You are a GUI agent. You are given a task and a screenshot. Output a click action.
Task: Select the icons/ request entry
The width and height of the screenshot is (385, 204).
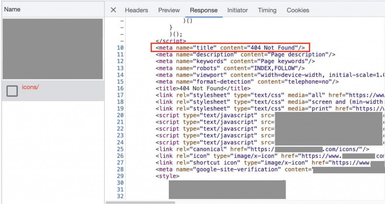tap(53, 91)
